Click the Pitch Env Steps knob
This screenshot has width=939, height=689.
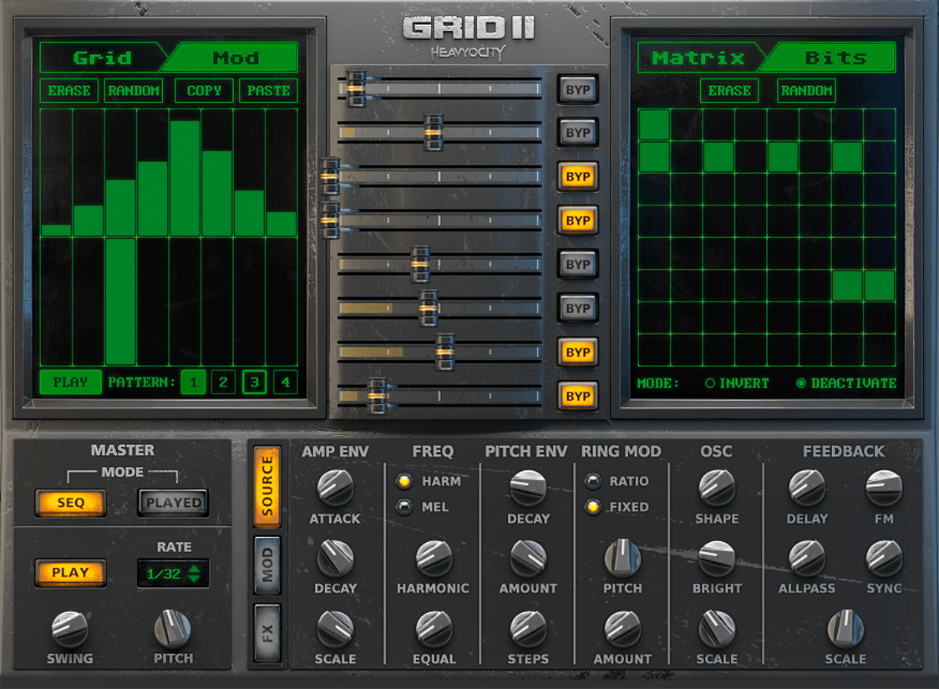tap(527, 629)
